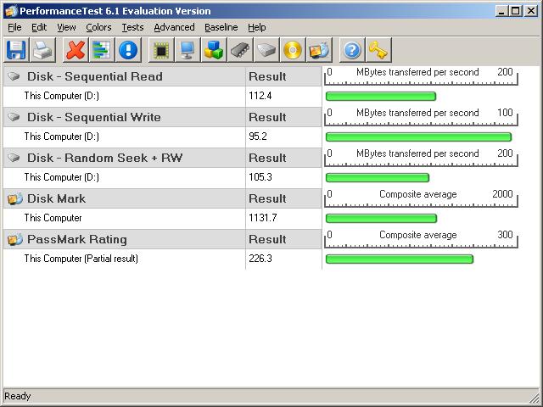The width and height of the screenshot is (543, 407).
Task: Click the run all tests stopwatch icon
Action: [319, 51]
